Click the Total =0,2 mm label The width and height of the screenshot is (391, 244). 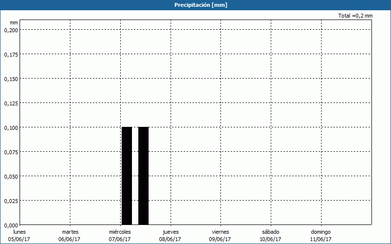355,16
